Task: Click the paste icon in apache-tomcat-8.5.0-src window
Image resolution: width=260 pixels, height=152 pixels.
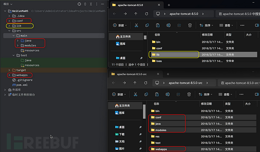Action: [158, 94]
